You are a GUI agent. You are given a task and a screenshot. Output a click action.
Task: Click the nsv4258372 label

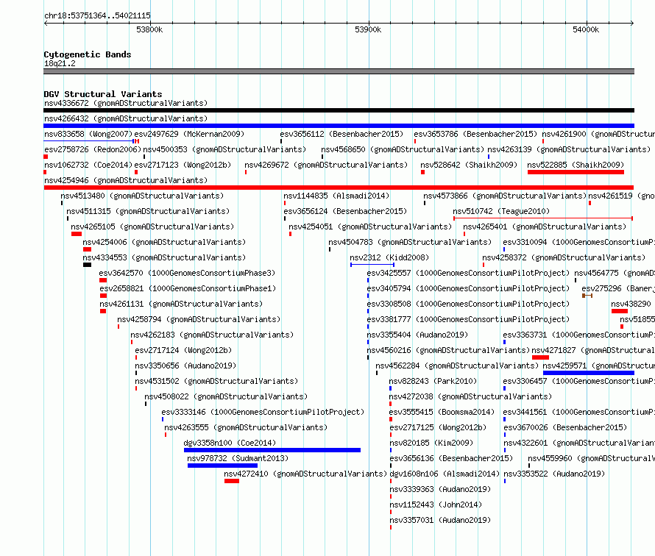pos(564,257)
